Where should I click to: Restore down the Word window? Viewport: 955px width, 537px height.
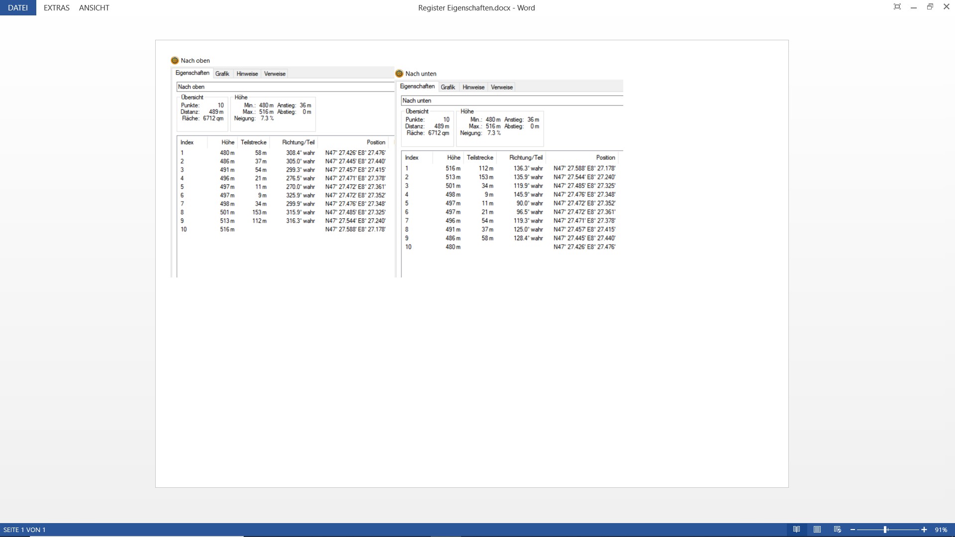click(930, 7)
